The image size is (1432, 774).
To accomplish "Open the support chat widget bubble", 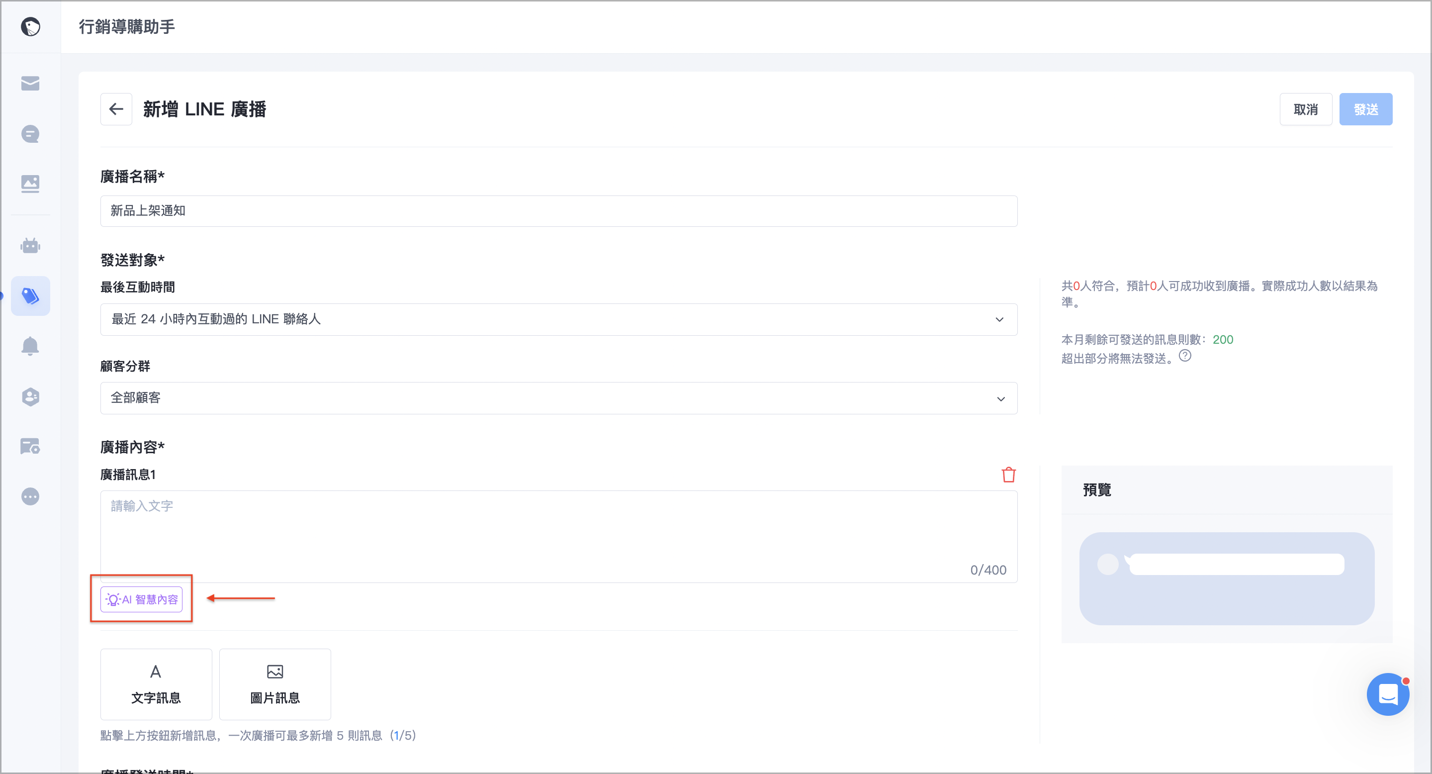I will pos(1388,694).
